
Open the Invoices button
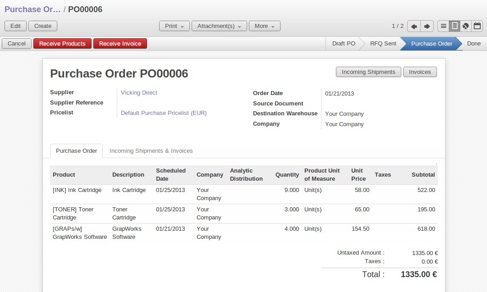click(420, 72)
